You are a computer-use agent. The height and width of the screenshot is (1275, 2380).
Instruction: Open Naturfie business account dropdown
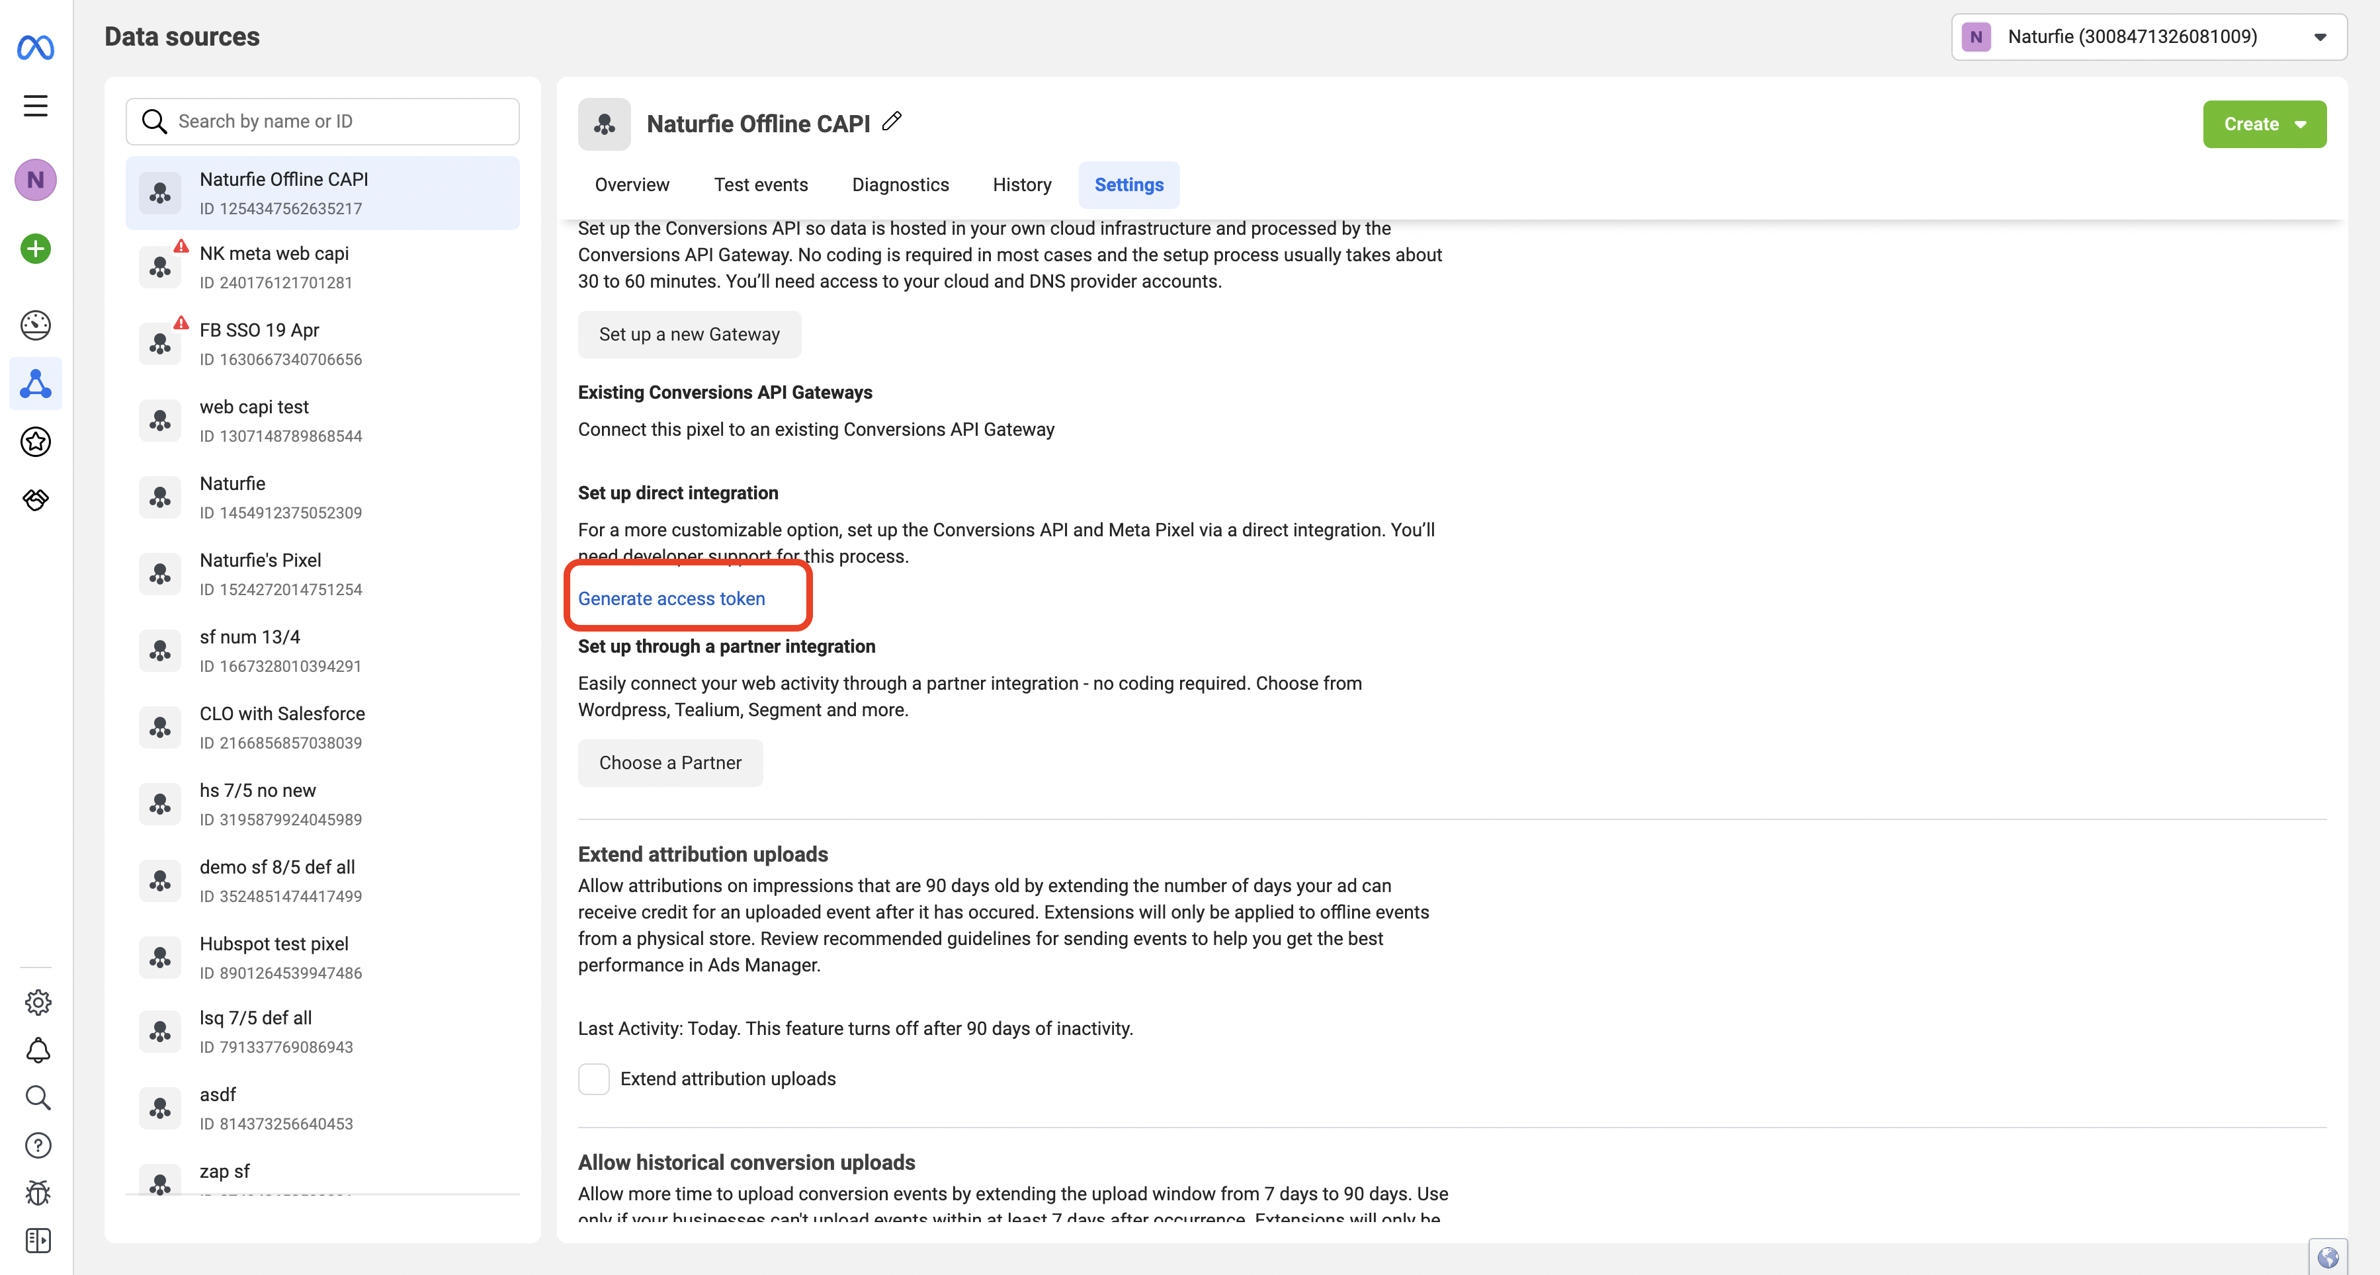click(2149, 37)
